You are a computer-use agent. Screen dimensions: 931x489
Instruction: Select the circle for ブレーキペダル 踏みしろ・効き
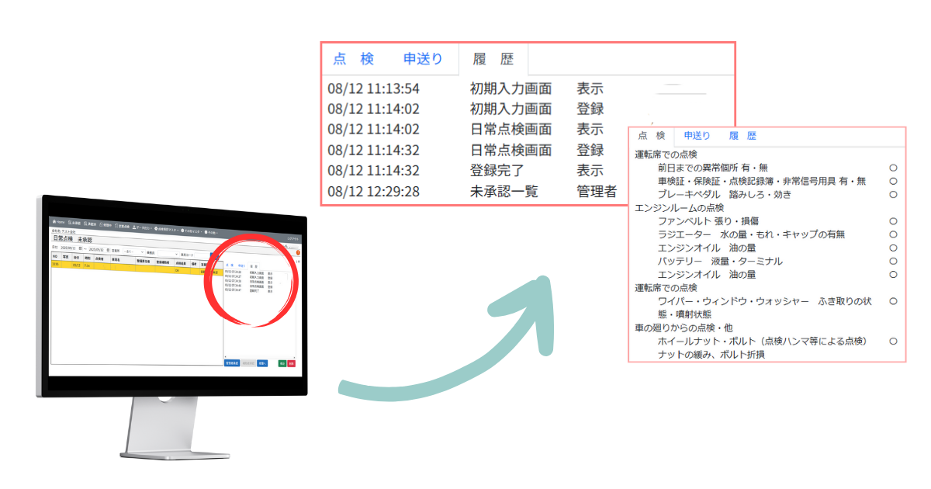point(893,194)
